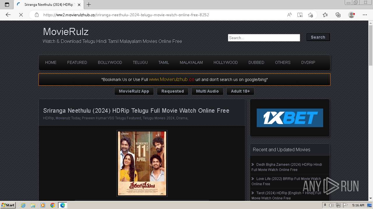Open DUBBED menu item

click(x=256, y=62)
